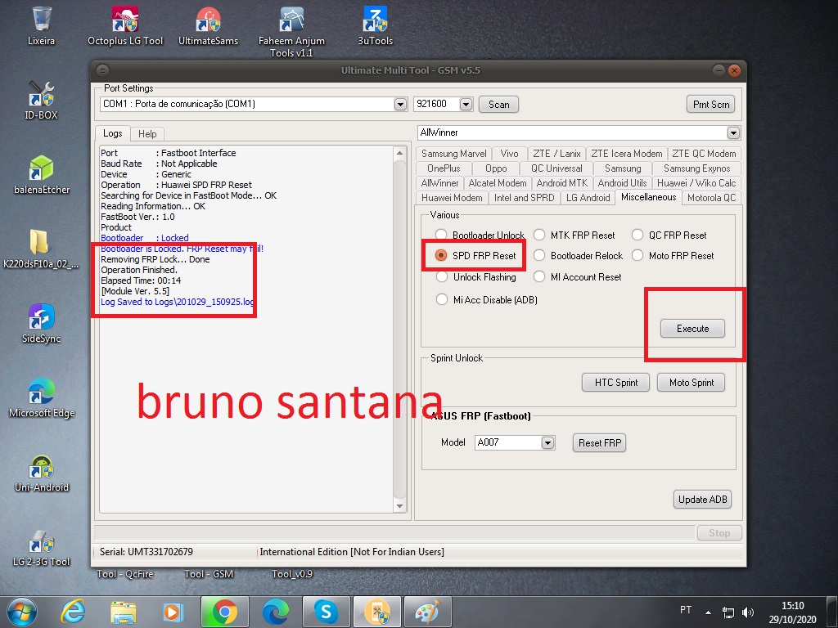Open the ID-BOX desktop shortcut
The width and height of the screenshot is (838, 628).
pyautogui.click(x=41, y=100)
